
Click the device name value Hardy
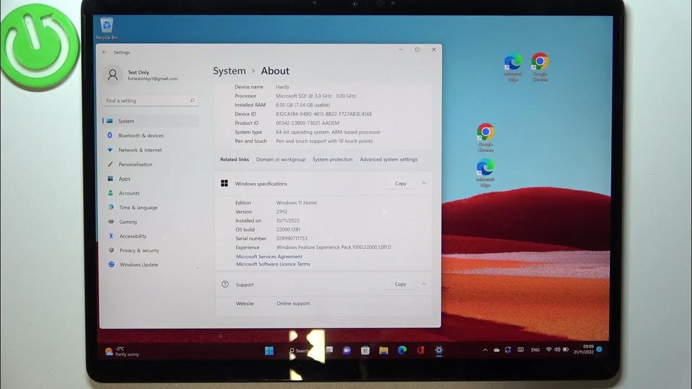click(x=283, y=87)
